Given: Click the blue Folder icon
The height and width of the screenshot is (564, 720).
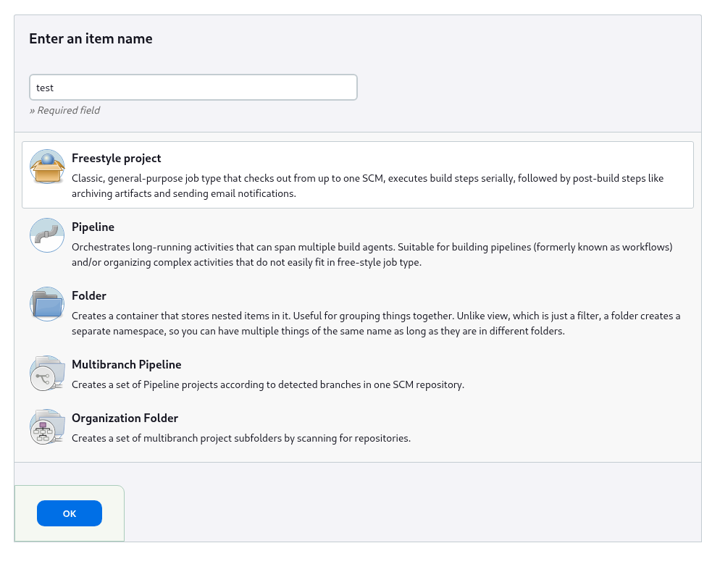Looking at the screenshot, I should pos(47,304).
